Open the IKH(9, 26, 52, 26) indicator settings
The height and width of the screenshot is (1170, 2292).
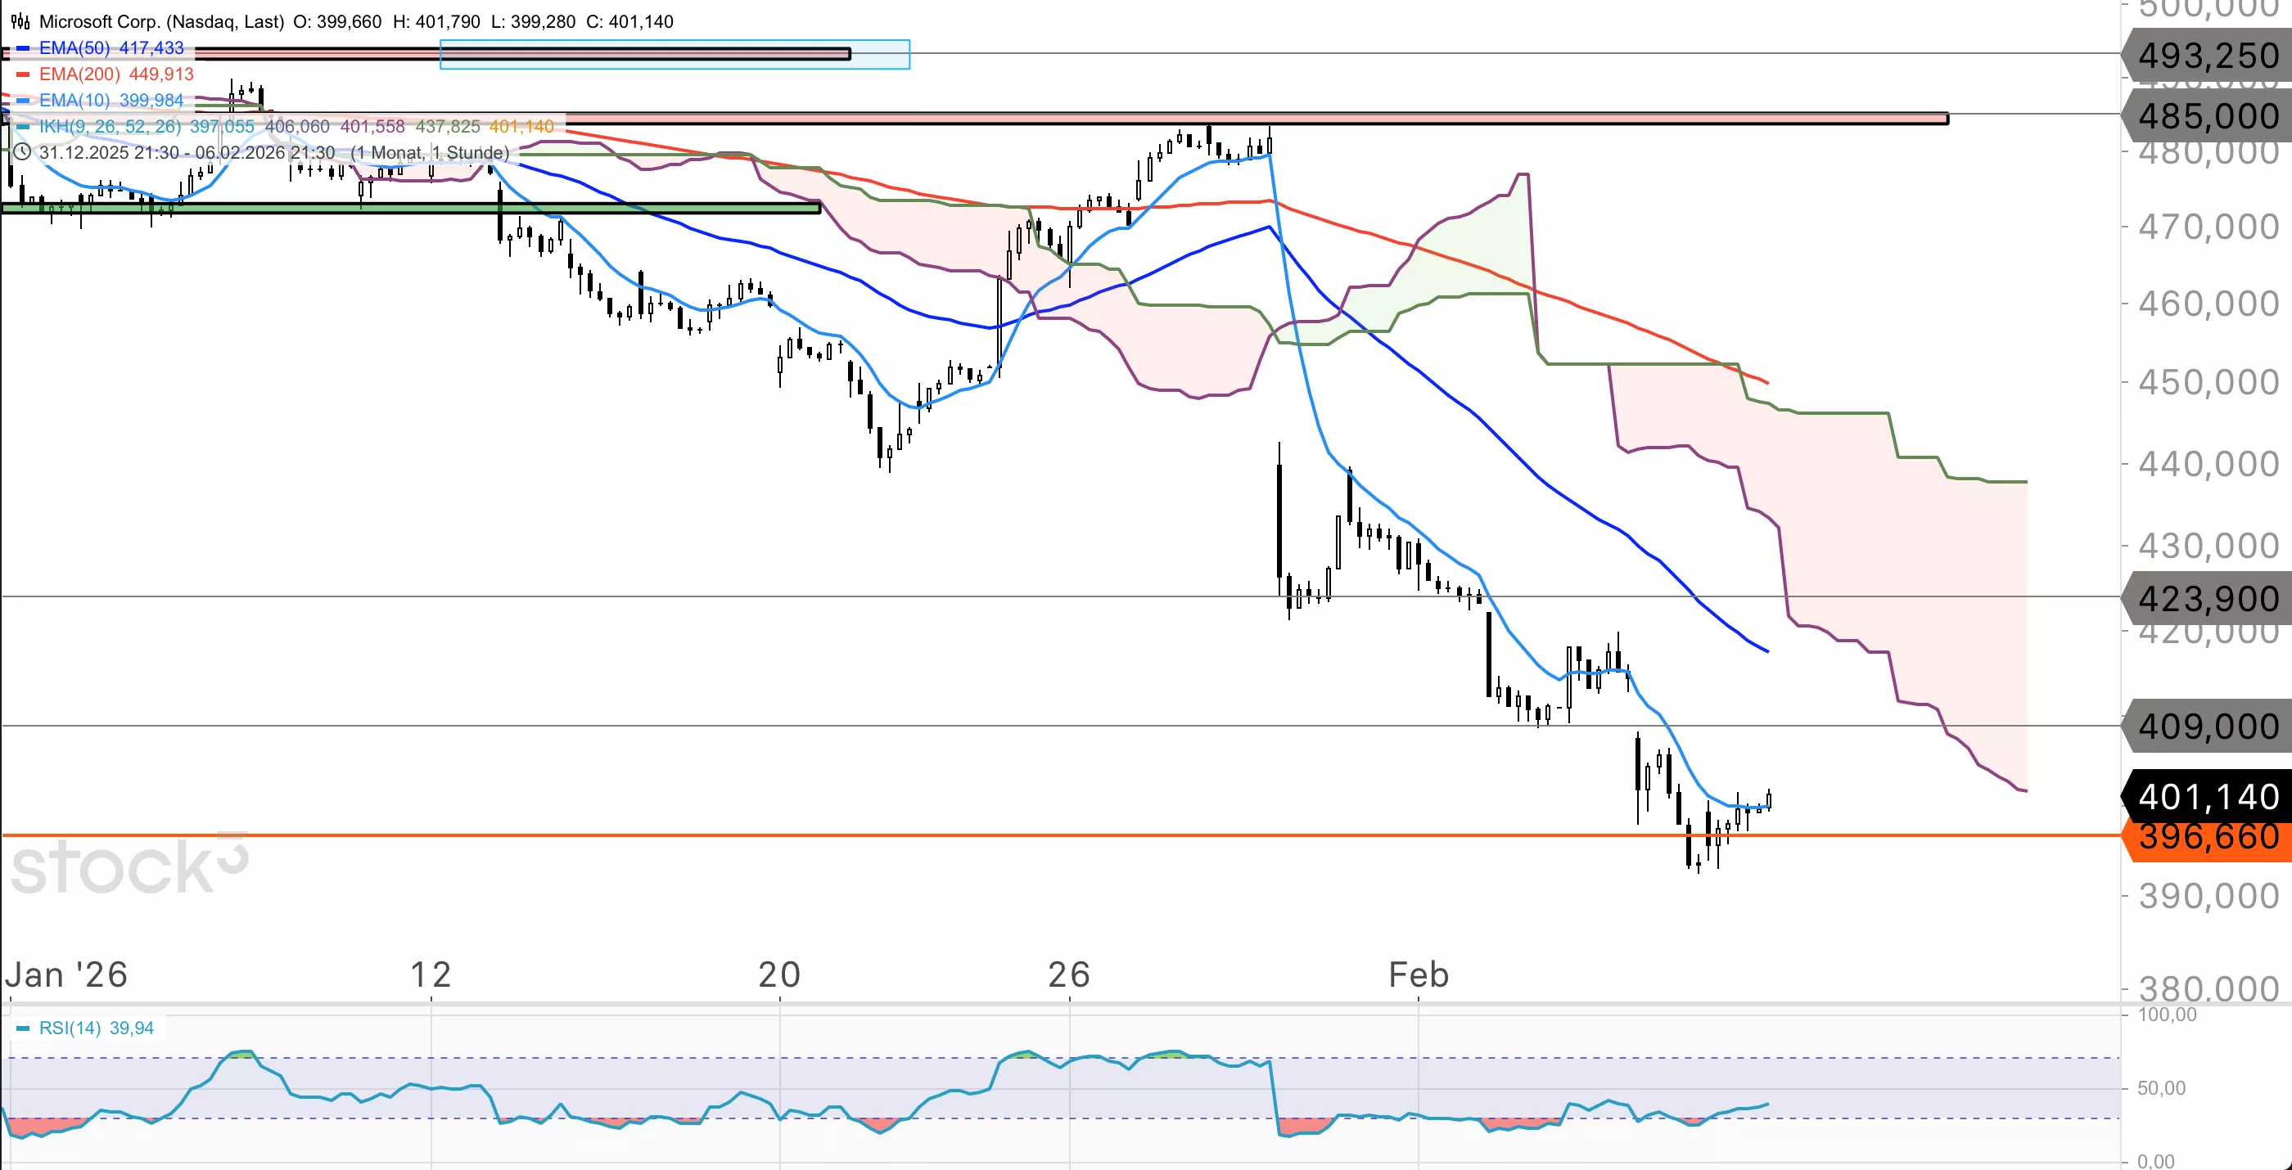pyautogui.click(x=110, y=126)
